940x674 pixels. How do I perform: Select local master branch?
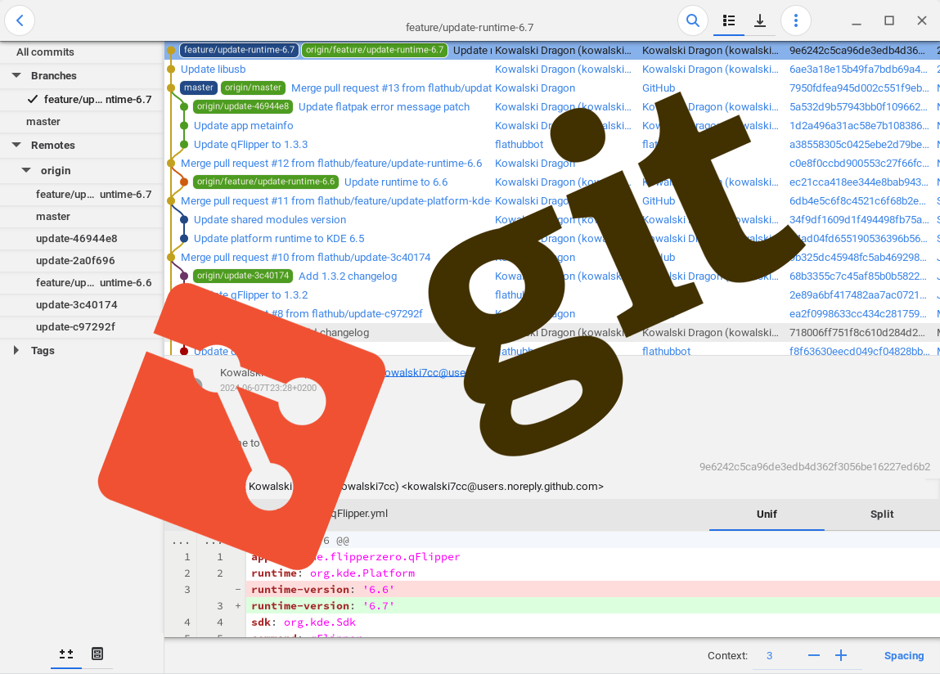82,122
